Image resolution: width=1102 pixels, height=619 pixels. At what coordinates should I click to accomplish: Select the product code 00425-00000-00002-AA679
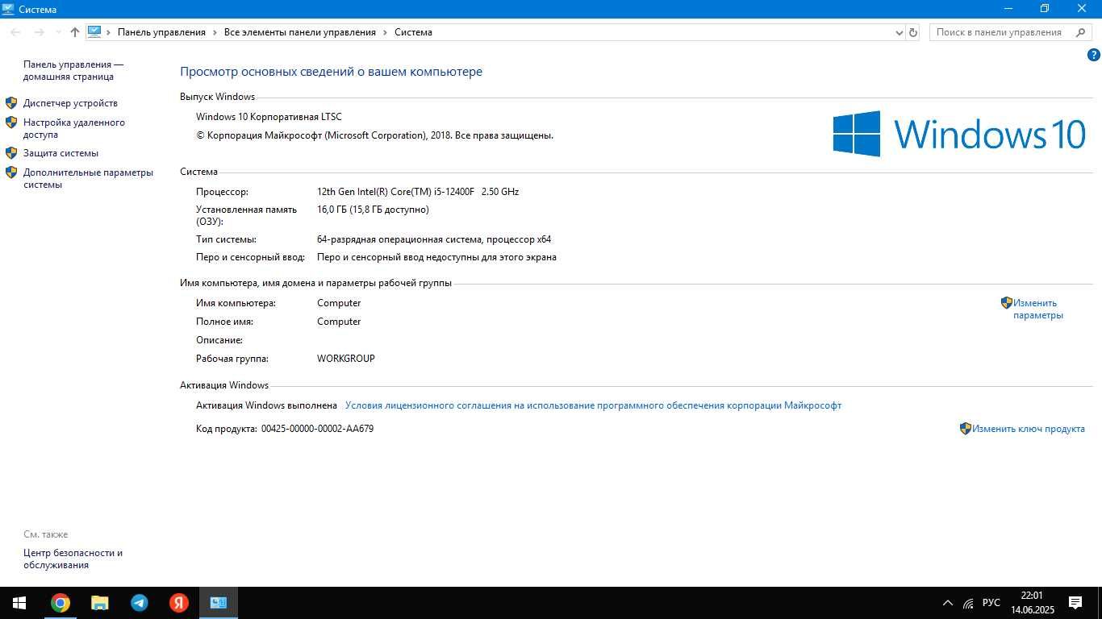pos(317,429)
